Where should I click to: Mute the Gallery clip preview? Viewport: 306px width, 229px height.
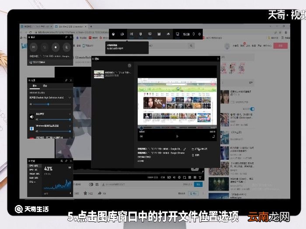(x=141, y=136)
